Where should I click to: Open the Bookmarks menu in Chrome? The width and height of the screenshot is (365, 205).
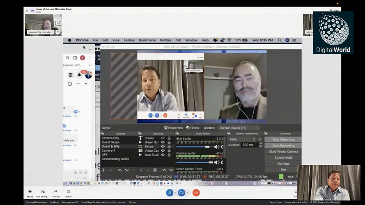pos(147,40)
